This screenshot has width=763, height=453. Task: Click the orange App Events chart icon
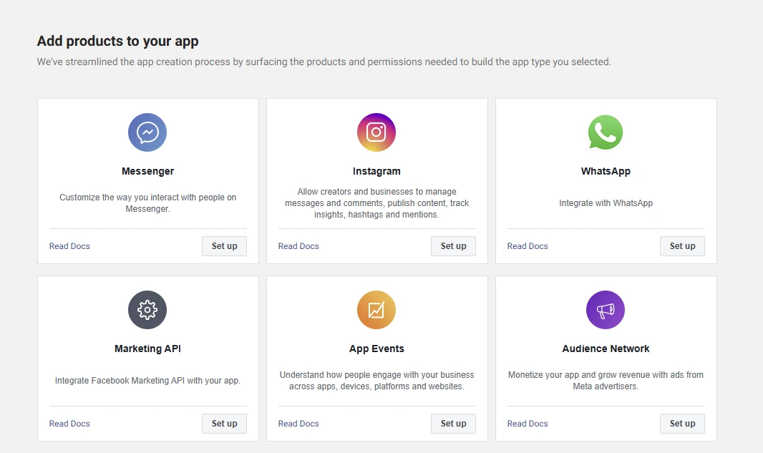click(x=376, y=310)
